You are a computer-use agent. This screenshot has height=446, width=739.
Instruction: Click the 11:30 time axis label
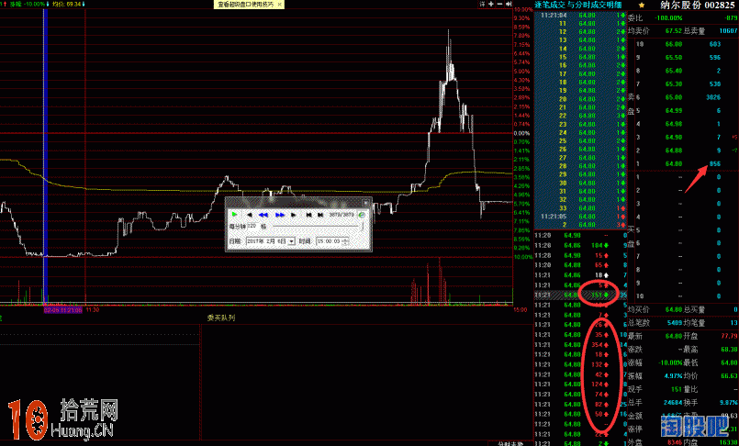(93, 310)
